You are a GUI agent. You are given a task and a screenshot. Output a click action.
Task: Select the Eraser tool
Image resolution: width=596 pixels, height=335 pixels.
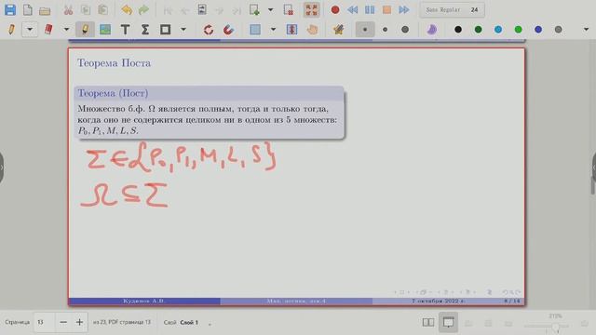pos(48,30)
